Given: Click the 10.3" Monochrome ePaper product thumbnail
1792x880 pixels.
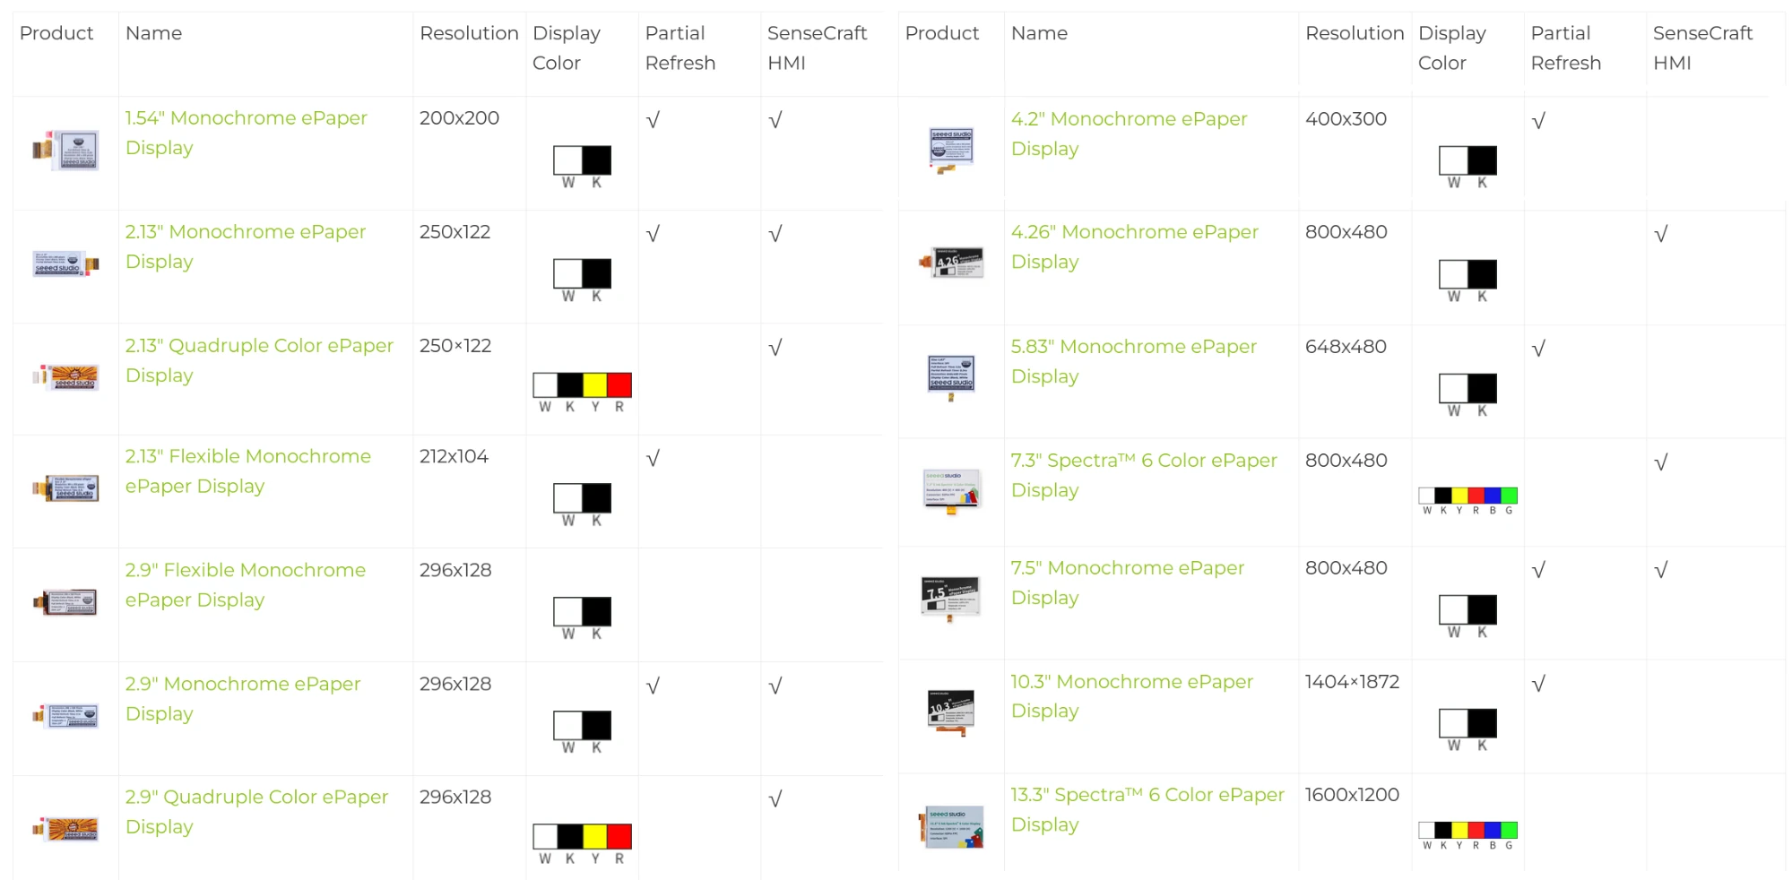Looking at the screenshot, I should point(951,712).
